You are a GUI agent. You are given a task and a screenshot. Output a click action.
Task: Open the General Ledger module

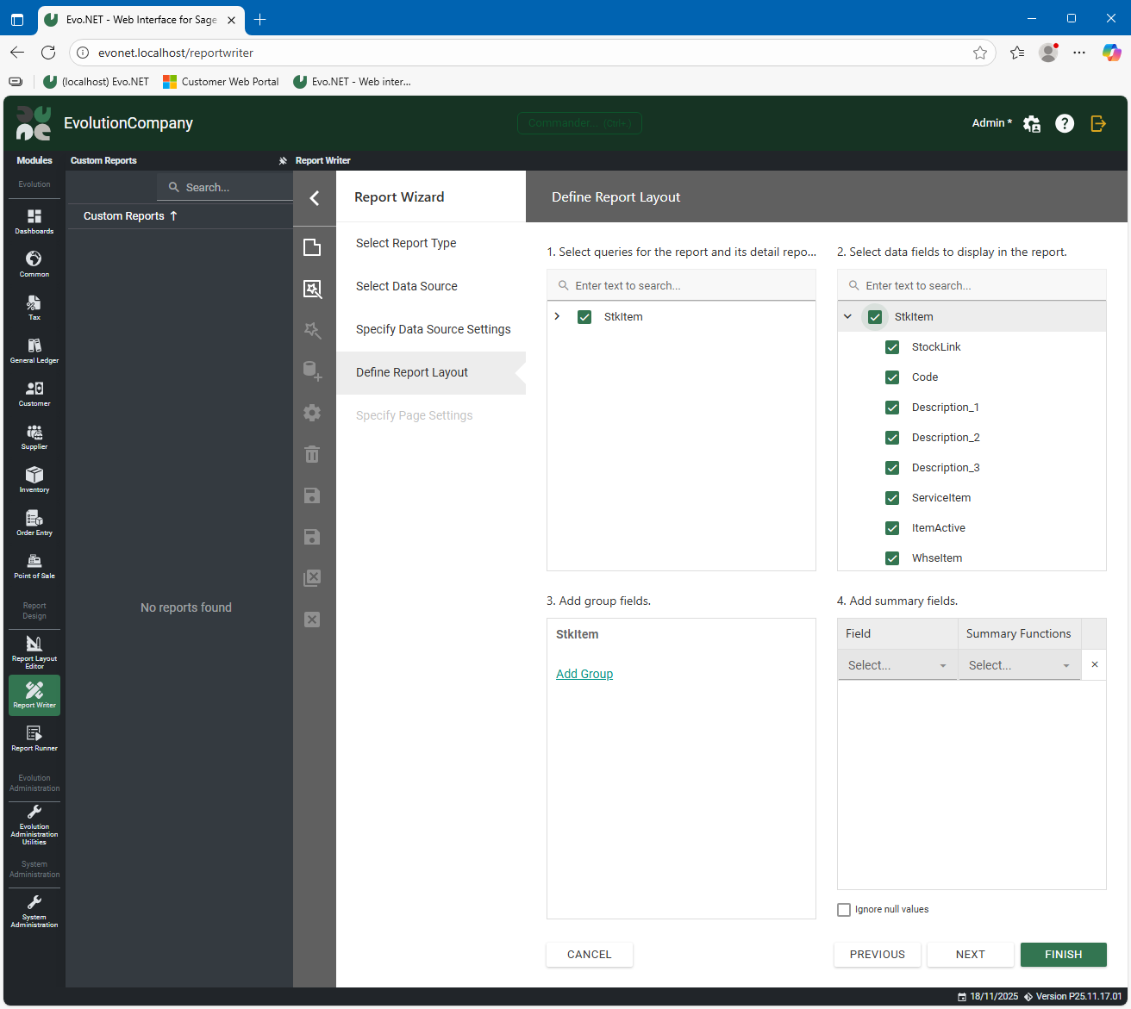tap(34, 350)
